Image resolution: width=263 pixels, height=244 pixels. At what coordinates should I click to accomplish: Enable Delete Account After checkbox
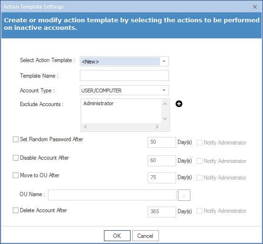point(16,210)
